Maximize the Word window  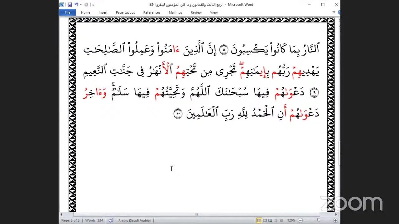click(323, 4)
